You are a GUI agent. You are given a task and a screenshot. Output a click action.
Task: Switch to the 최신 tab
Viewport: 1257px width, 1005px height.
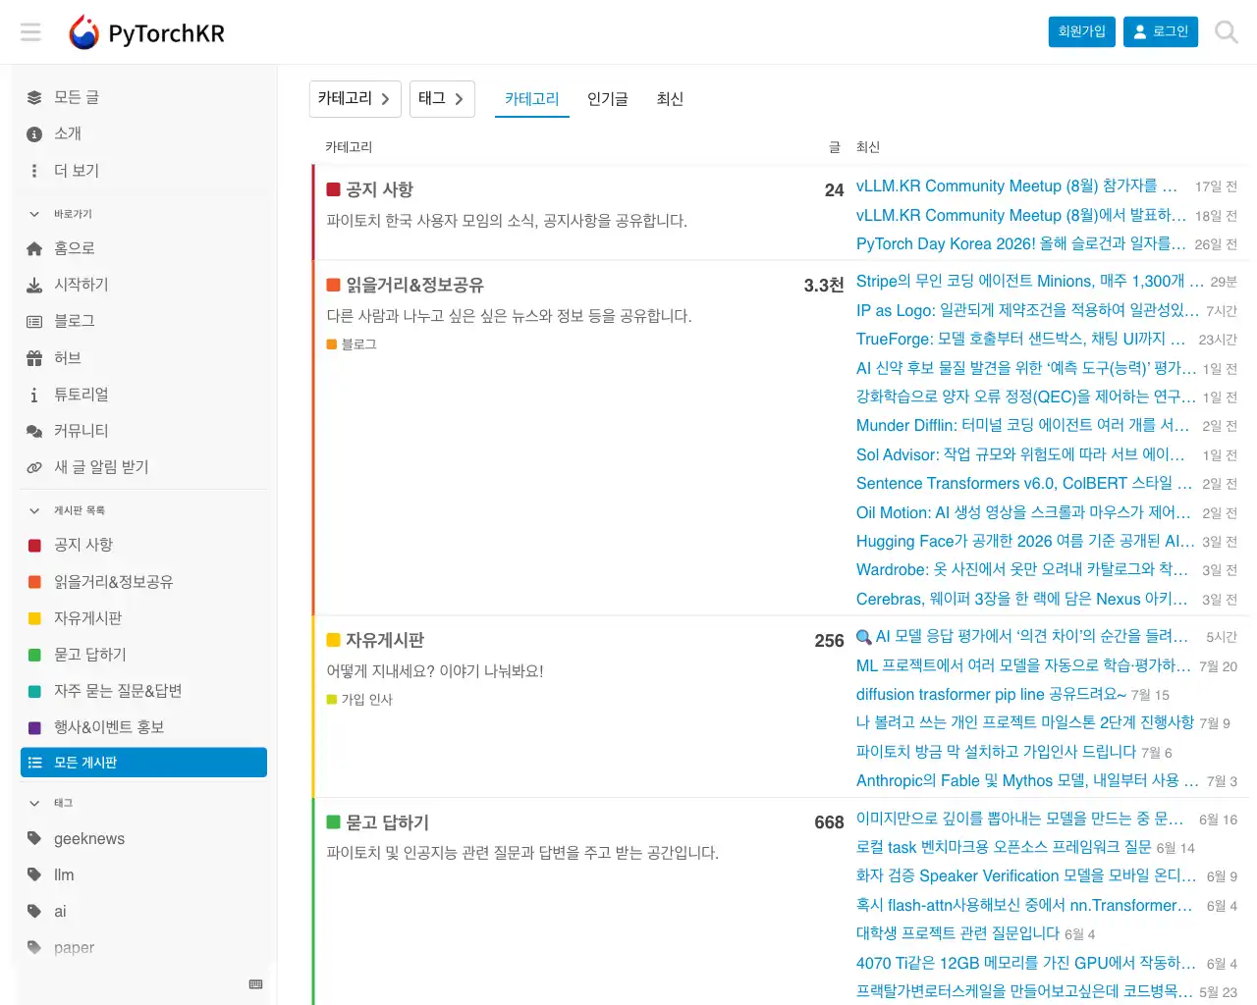click(670, 99)
